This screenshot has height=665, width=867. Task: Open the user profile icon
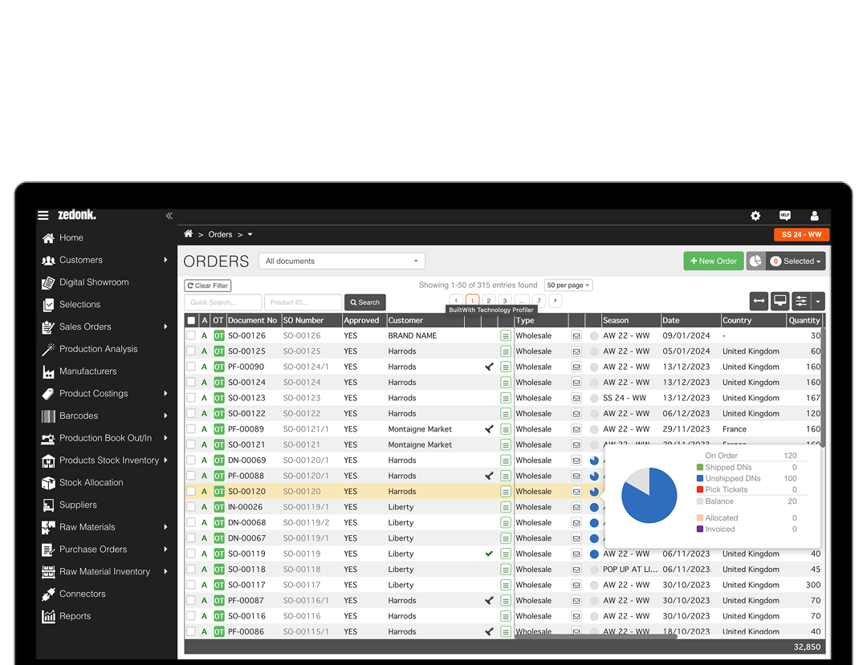pyautogui.click(x=814, y=216)
